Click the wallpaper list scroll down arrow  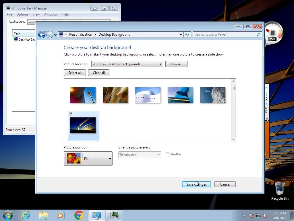coord(233,140)
